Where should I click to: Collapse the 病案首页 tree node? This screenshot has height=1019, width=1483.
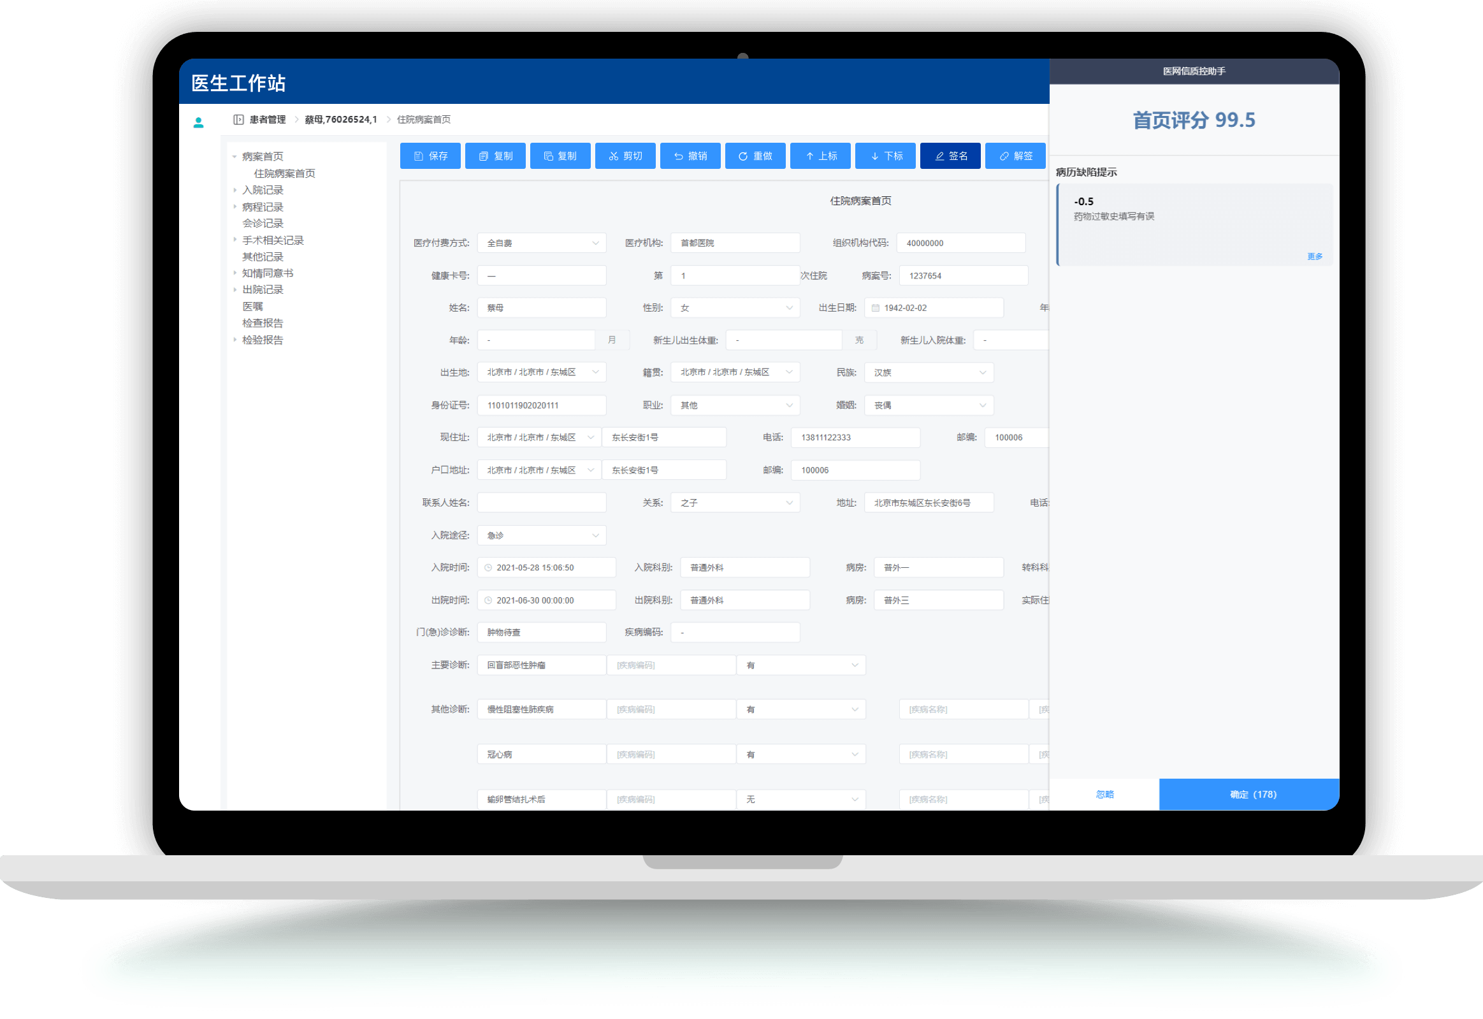coord(235,156)
